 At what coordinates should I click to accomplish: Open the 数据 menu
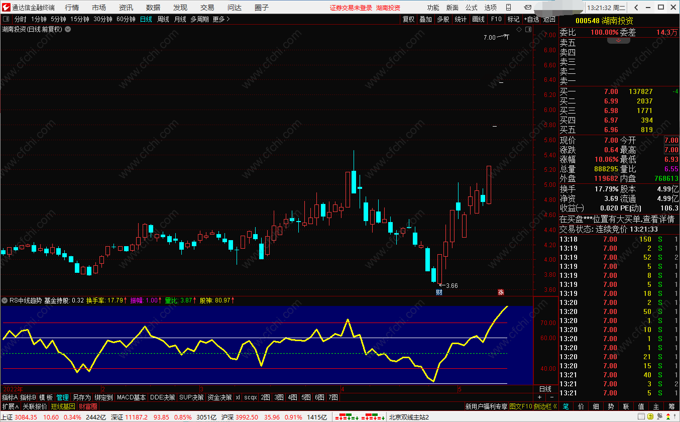pos(153,8)
